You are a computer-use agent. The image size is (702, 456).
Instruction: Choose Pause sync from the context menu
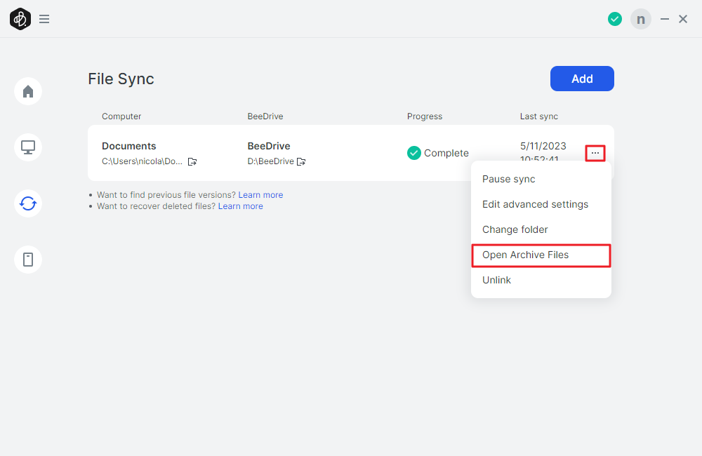[509, 179]
